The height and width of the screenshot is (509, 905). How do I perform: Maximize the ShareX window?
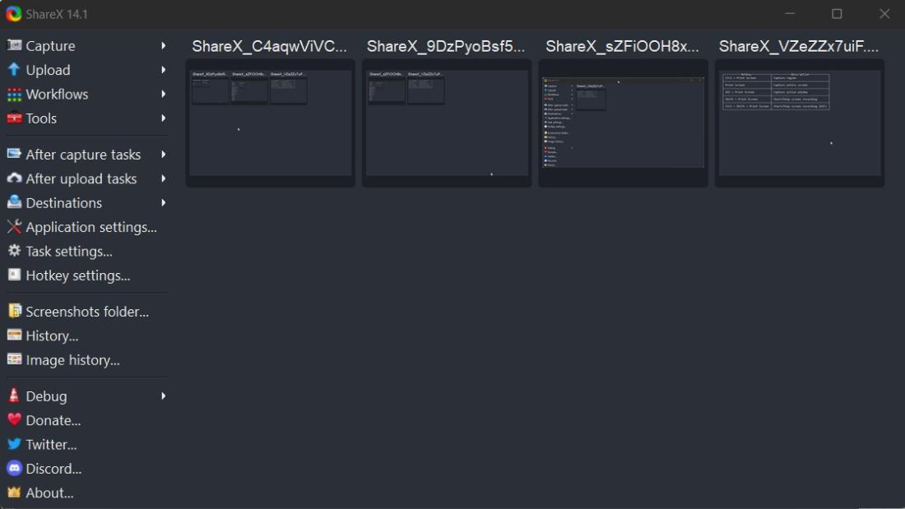(x=837, y=14)
